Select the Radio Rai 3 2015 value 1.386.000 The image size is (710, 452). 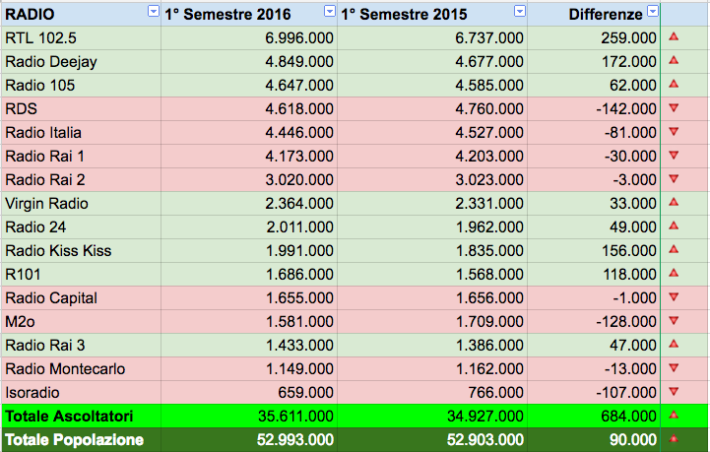click(432, 345)
